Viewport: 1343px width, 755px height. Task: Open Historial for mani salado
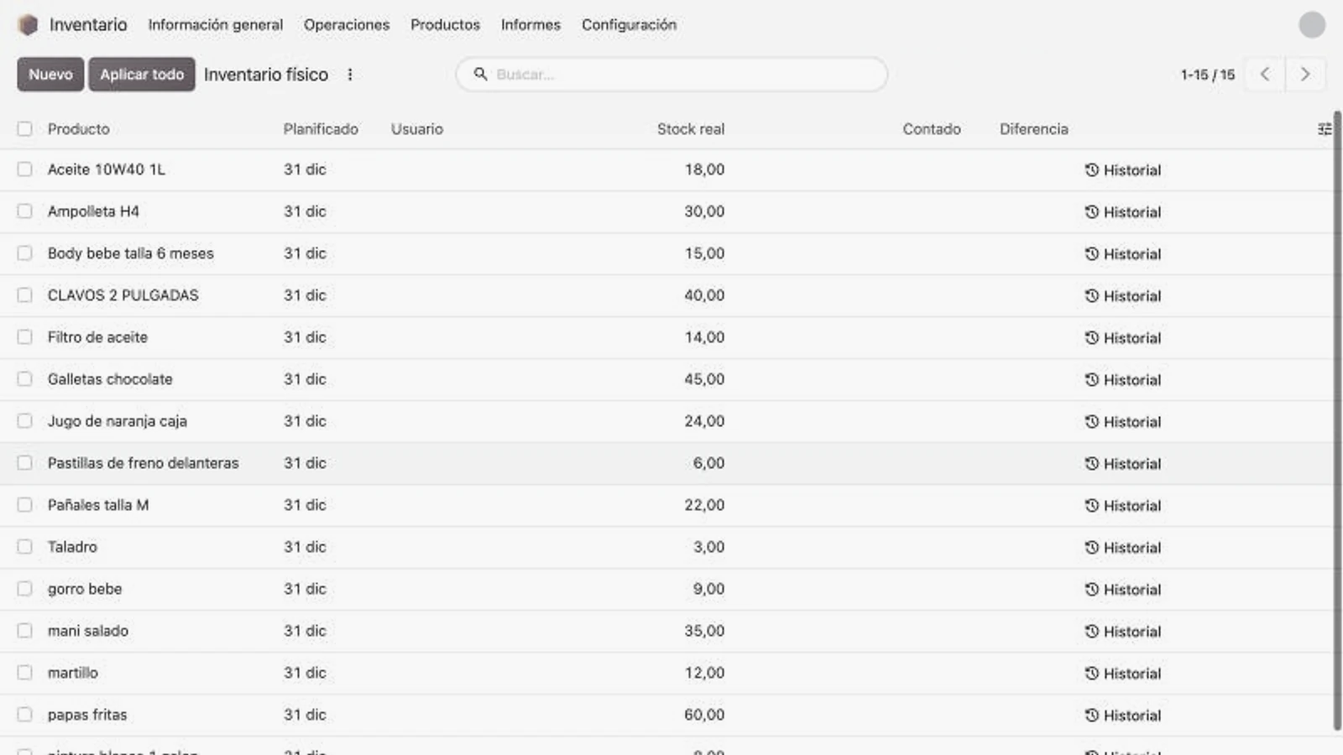(1122, 632)
